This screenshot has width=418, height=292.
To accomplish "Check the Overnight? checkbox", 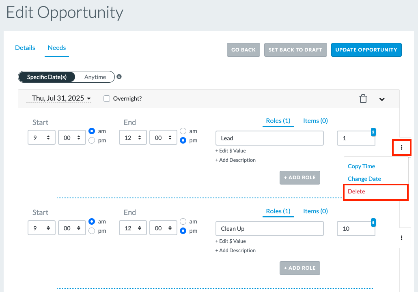I will point(107,99).
